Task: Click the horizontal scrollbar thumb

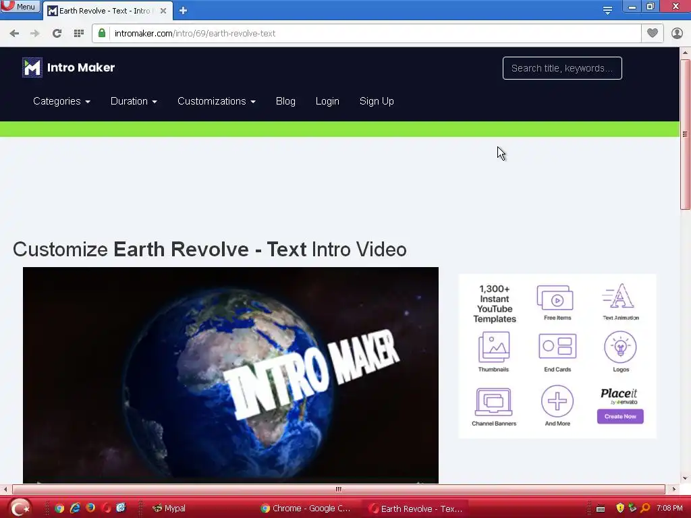Action: (x=339, y=489)
